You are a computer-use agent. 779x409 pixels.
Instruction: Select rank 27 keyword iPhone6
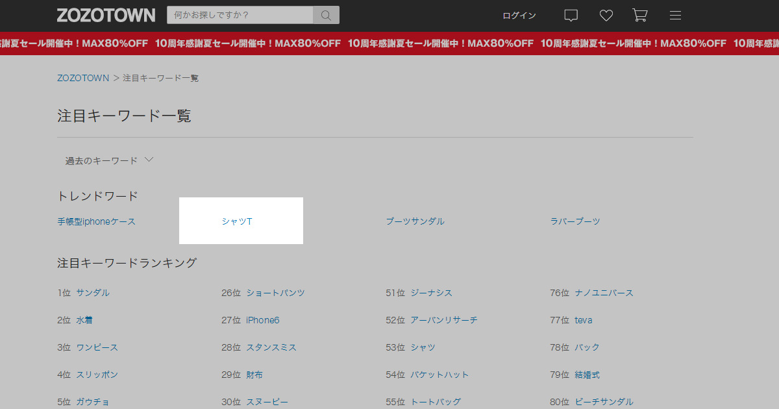tap(263, 320)
